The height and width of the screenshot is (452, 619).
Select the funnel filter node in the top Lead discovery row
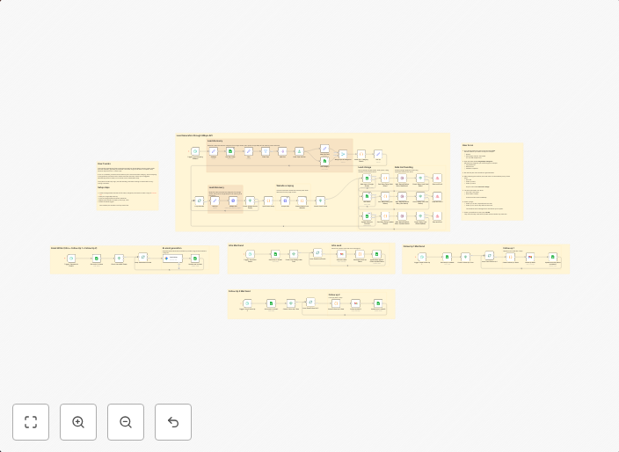coord(266,151)
